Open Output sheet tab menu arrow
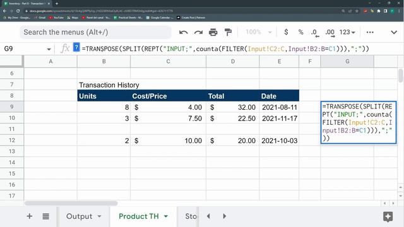Screen dimensions: 404x227 pos(100,216)
